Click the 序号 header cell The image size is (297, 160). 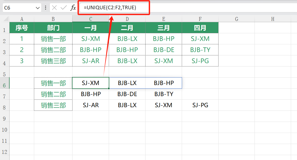[x=22, y=28]
